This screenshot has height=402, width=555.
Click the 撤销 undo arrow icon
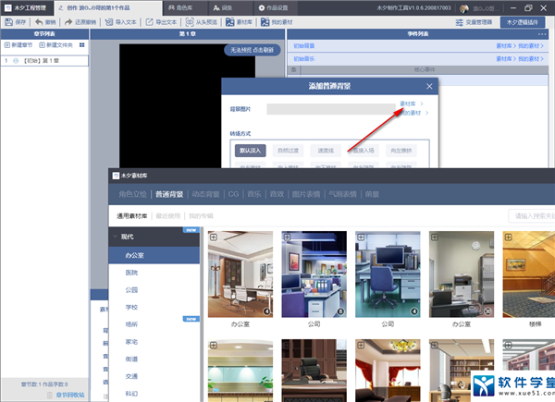(x=39, y=22)
